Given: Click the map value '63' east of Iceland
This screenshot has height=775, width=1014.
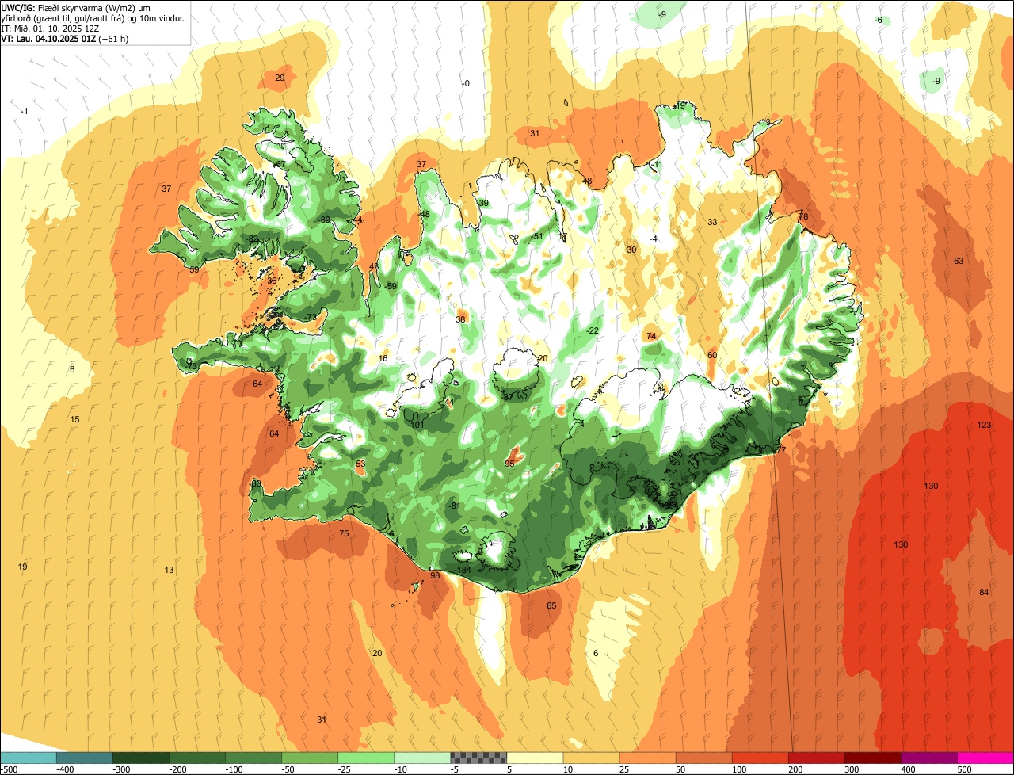Looking at the screenshot, I should [959, 262].
